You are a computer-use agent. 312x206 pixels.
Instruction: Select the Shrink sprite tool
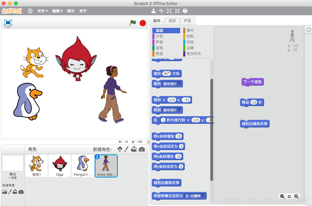[x=177, y=11]
